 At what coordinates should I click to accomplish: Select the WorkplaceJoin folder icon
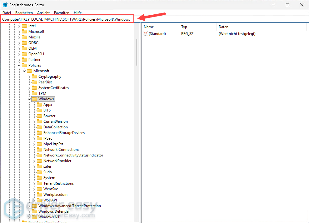[x=39, y=195]
